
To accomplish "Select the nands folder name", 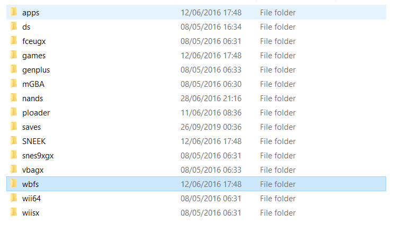I will click(x=33, y=99).
